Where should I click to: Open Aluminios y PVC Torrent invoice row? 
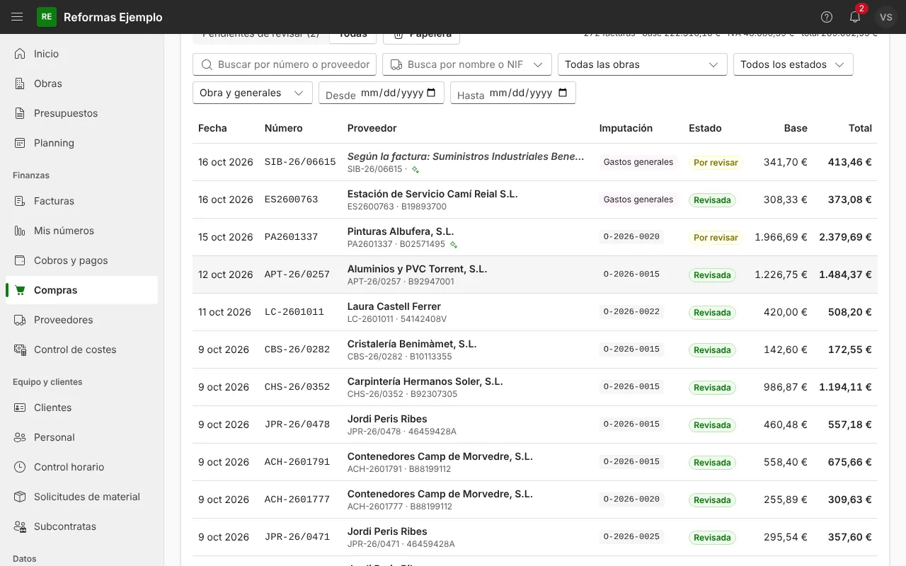point(535,275)
